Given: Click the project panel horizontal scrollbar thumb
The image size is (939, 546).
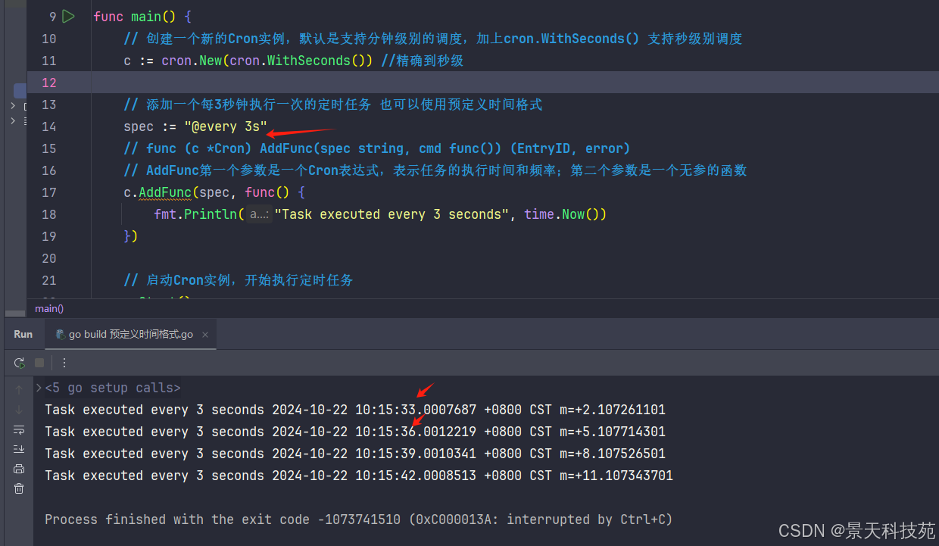Looking at the screenshot, I should [x=15, y=314].
